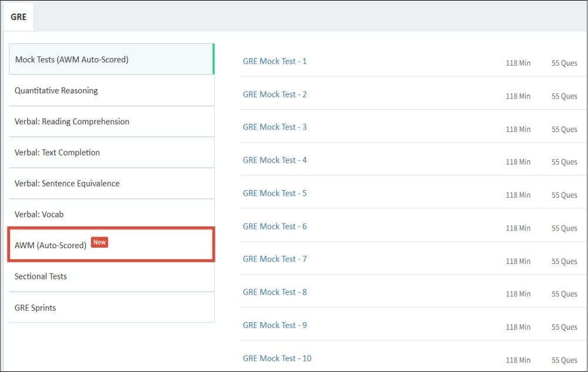Open GRE Sprints category
The image size is (588, 372).
point(35,308)
